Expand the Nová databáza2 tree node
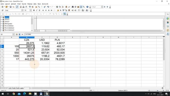 coord(1,28)
